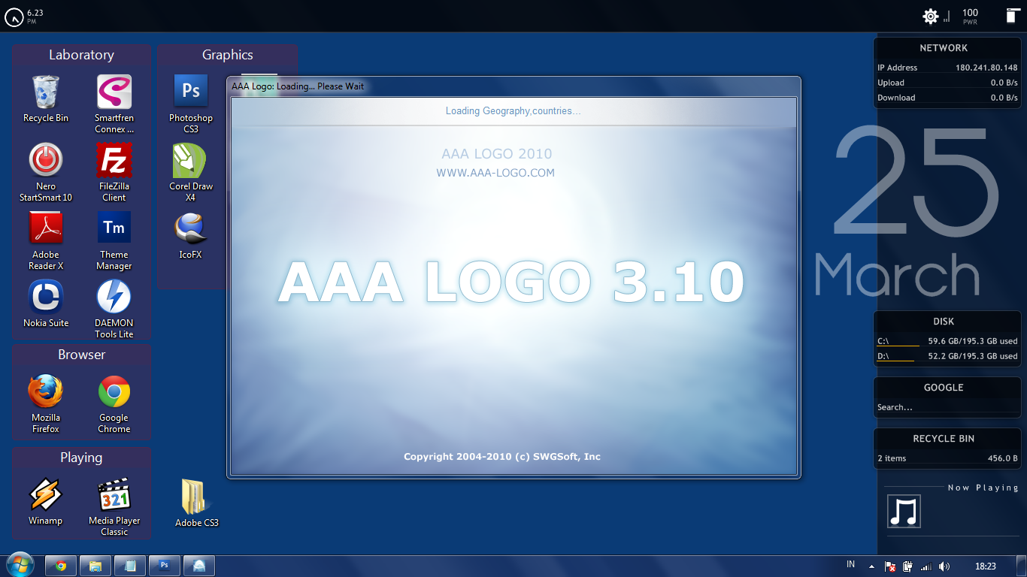Click WWW.AAA-LOGO.COM on the splash
Image resolution: width=1027 pixels, height=577 pixels.
click(495, 173)
